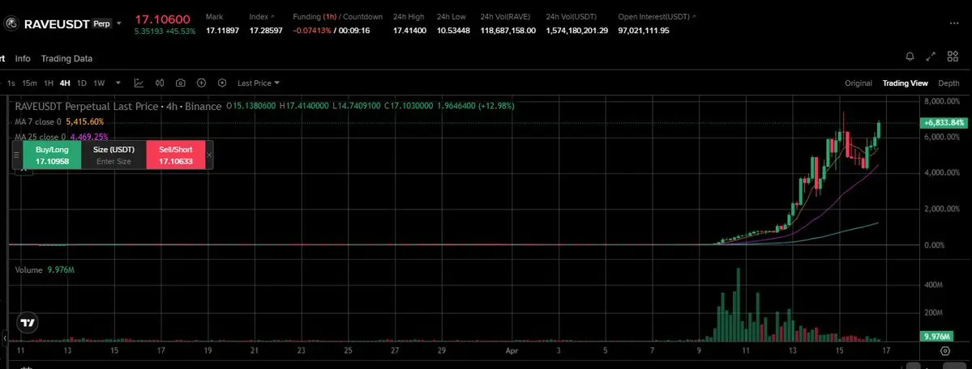
Task: Switch to Original chart view
Action: [x=859, y=83]
